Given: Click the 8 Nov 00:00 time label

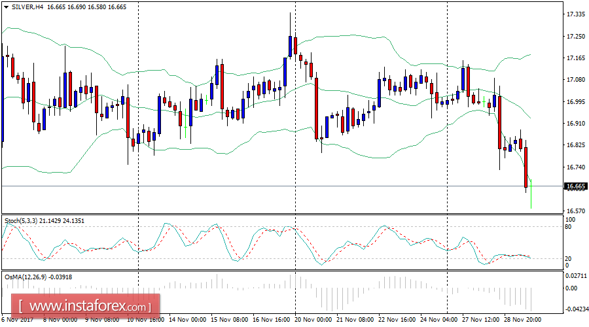Looking at the screenshot, I should point(60,320).
